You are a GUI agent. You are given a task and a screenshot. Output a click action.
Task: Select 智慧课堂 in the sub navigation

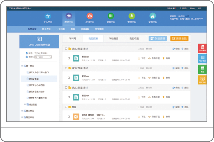click(x=32, y=29)
